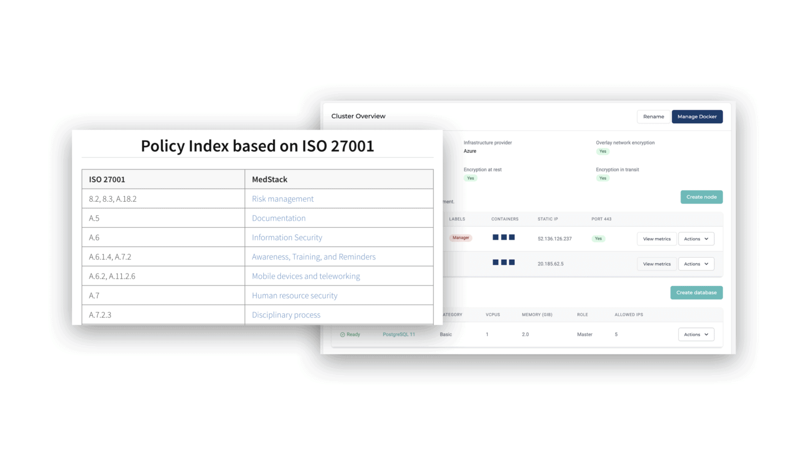
Task: Click the Yes badge under Encryption at rest
Action: click(x=470, y=178)
